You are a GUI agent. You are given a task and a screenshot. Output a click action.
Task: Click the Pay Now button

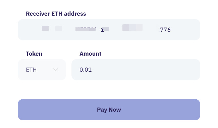[x=109, y=110]
